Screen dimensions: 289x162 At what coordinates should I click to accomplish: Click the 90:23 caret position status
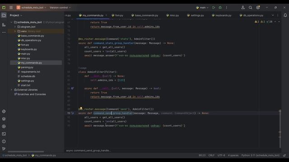pyautogui.click(x=202, y=155)
